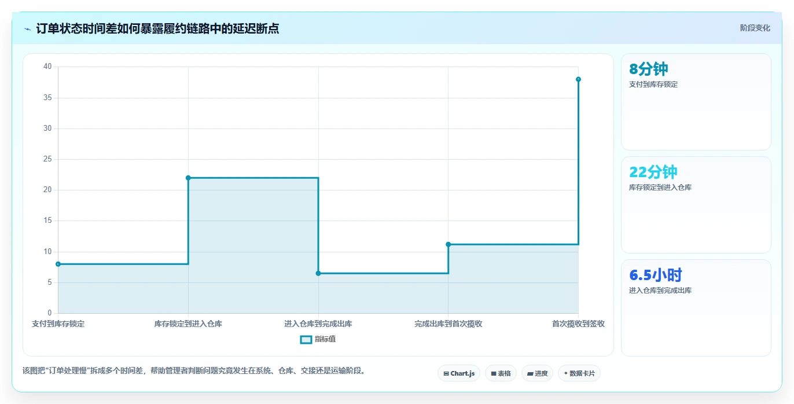Click the 表格 tag
This screenshot has height=404, width=794.
point(501,373)
